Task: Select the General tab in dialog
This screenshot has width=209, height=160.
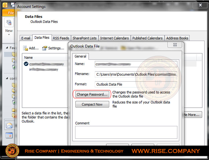Action: coord(80,56)
